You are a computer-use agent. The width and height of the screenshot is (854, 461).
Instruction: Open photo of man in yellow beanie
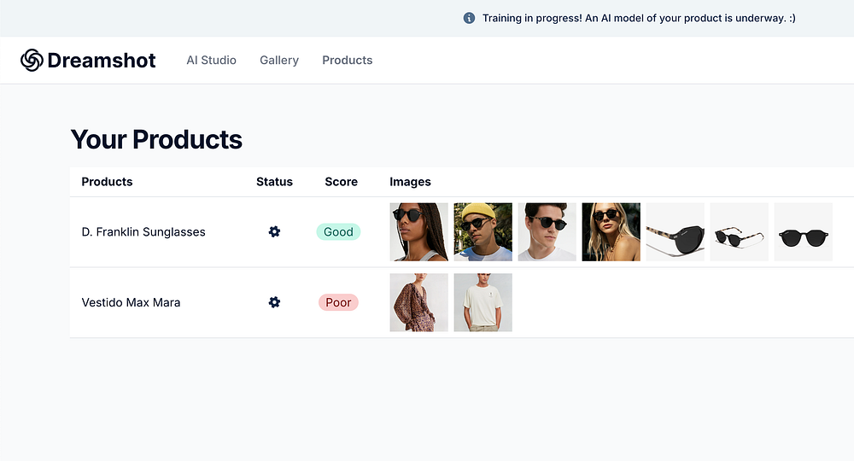point(483,231)
